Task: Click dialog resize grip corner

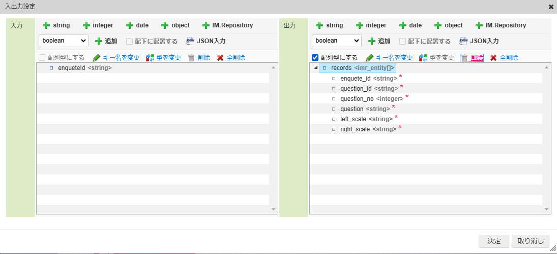Action: pyautogui.click(x=553, y=249)
